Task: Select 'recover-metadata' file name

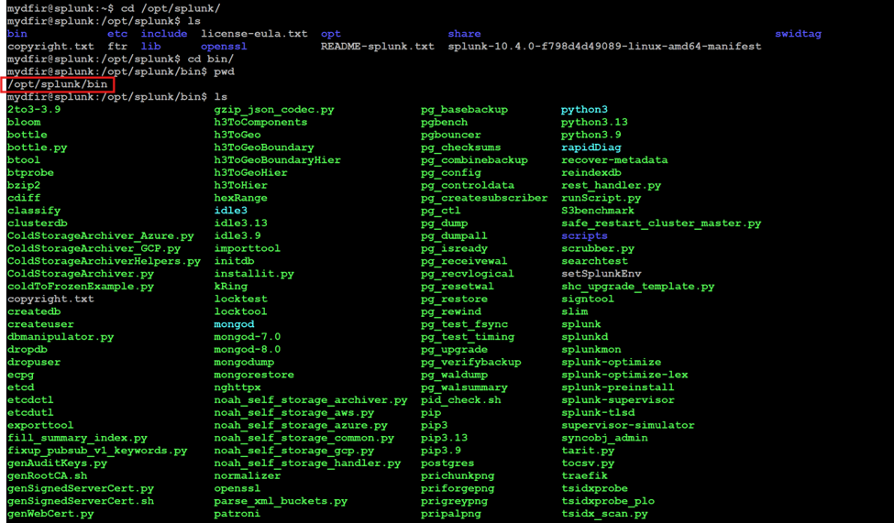Action: (614, 160)
